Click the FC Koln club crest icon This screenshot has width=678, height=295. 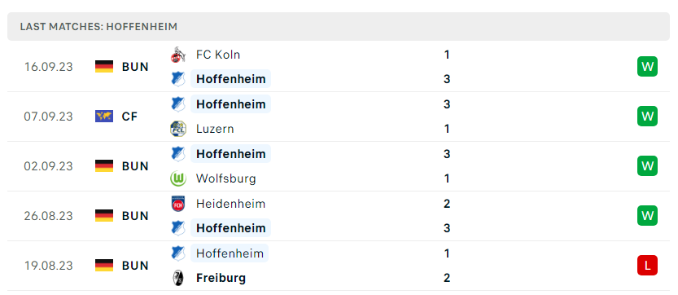pos(177,55)
